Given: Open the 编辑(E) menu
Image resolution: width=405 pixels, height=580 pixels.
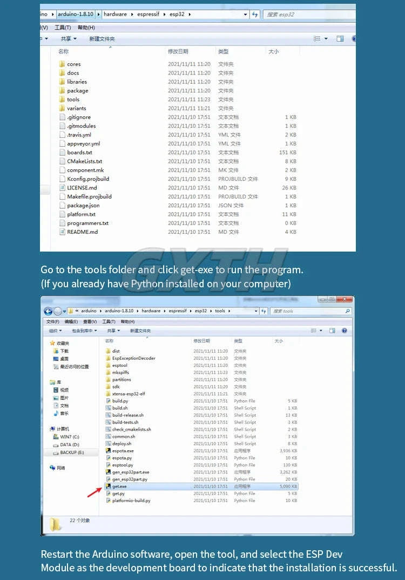Looking at the screenshot, I should coord(72,321).
